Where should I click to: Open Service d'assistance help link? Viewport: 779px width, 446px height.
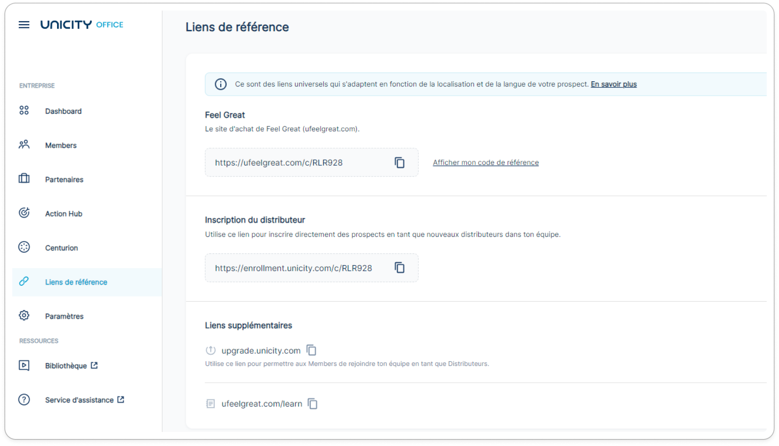pos(87,400)
